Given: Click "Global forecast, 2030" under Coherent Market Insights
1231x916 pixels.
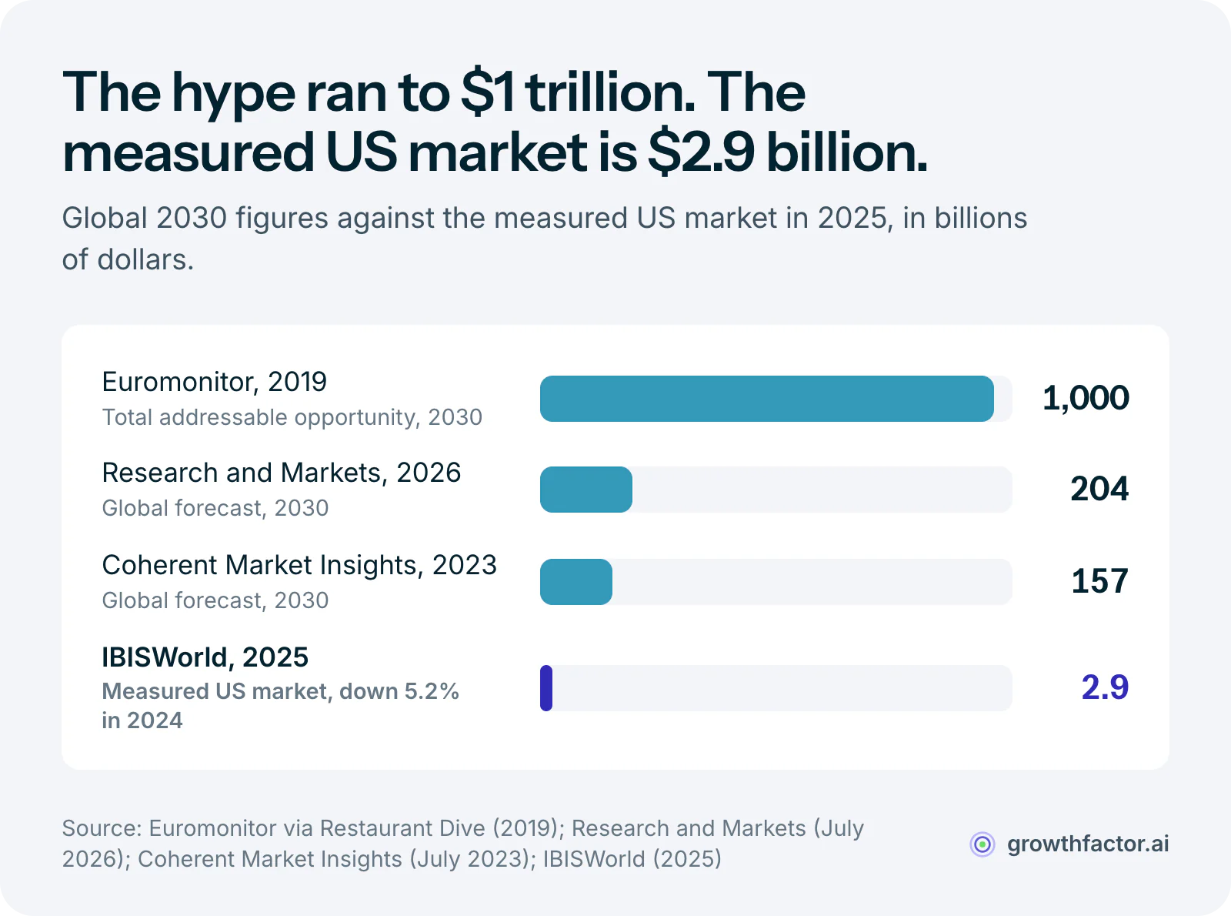Looking at the screenshot, I should (215, 600).
